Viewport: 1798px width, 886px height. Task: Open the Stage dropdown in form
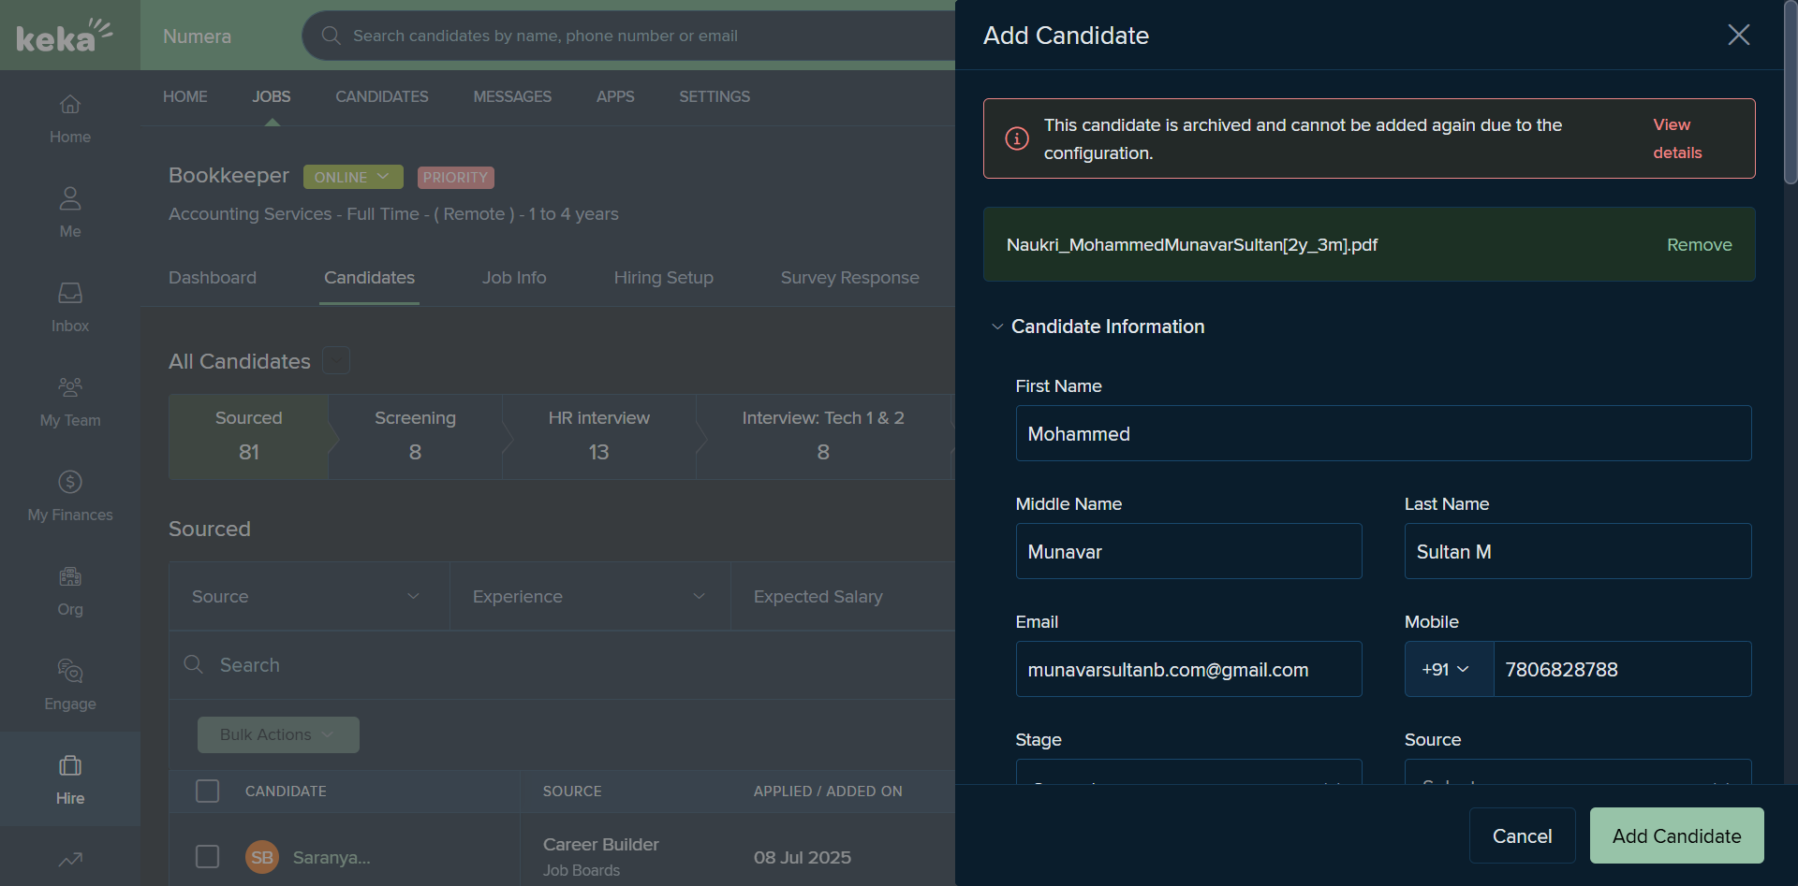(1188, 772)
